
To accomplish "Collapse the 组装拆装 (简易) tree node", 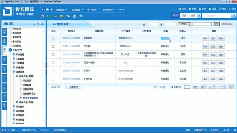I will tap(17, 76).
